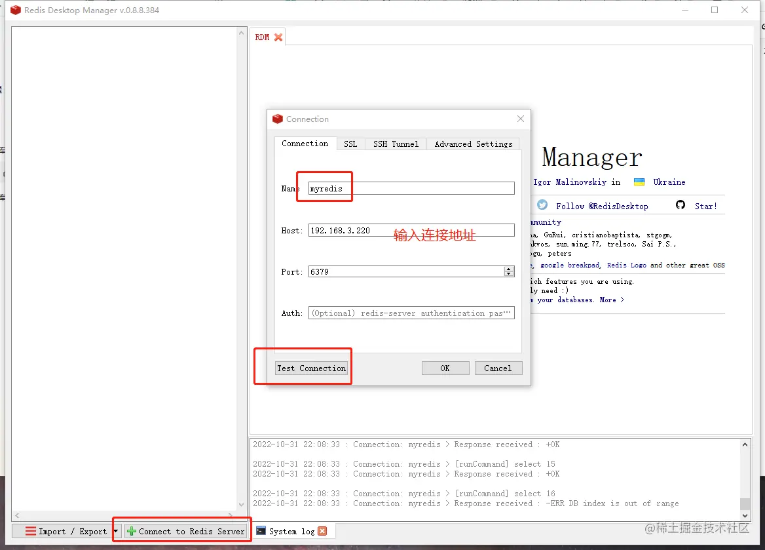Click the left panel scroll down arrow
This screenshot has width=765, height=550.
241,505
